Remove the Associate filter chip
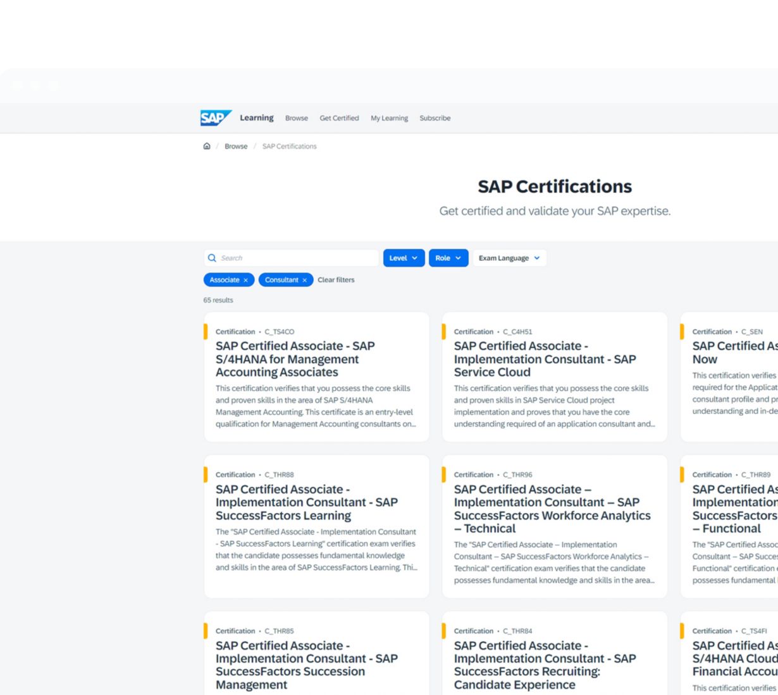 coord(245,280)
